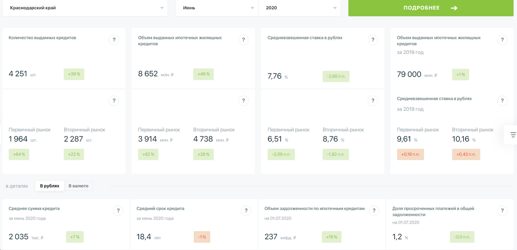Click the +39 % change badge
The width and height of the screenshot is (517, 250).
[x=74, y=74]
